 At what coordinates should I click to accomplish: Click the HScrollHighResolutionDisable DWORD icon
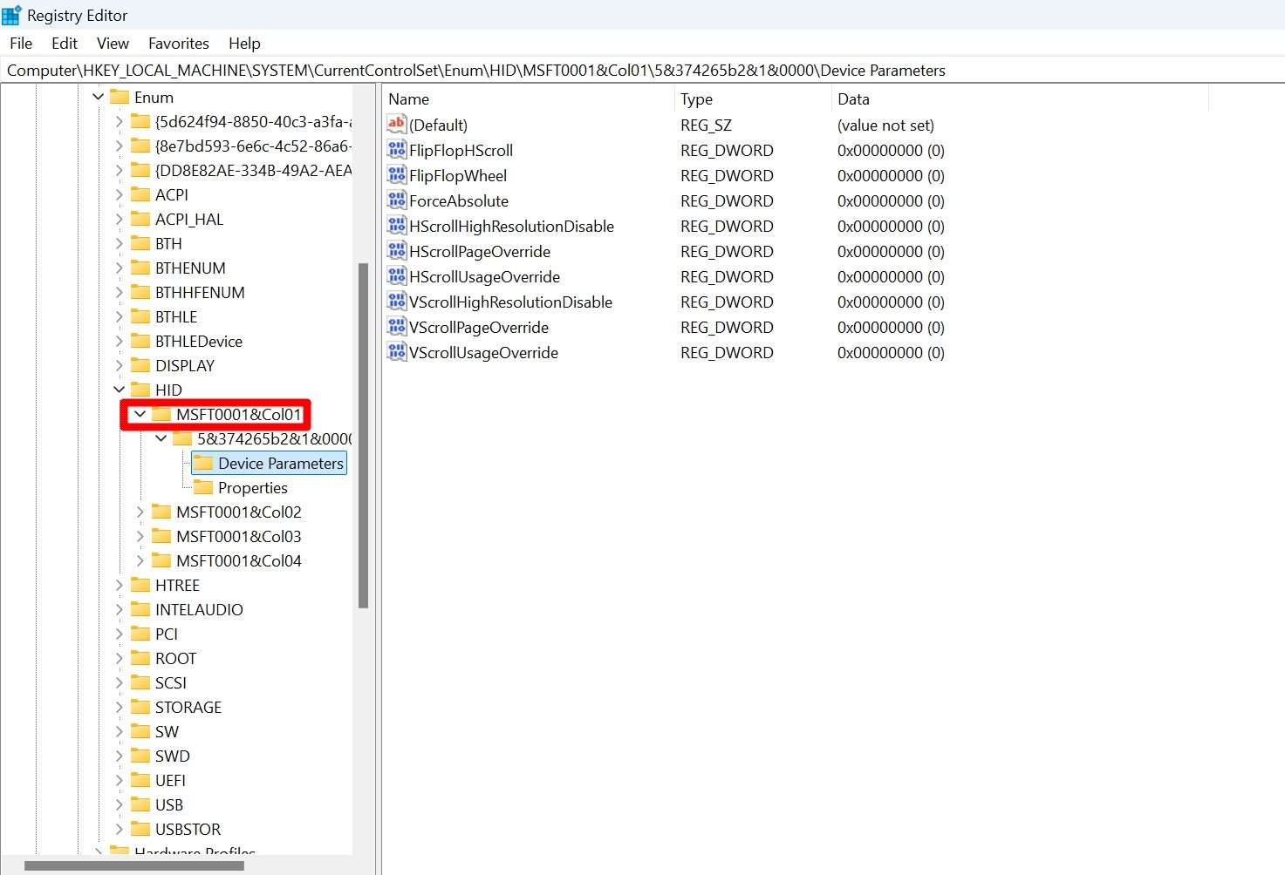pos(397,226)
